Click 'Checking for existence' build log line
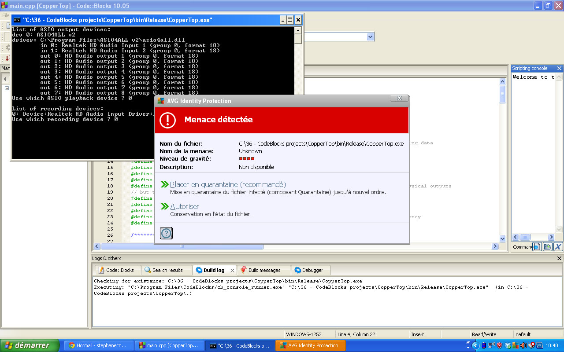The width and height of the screenshot is (564, 352). point(228,281)
